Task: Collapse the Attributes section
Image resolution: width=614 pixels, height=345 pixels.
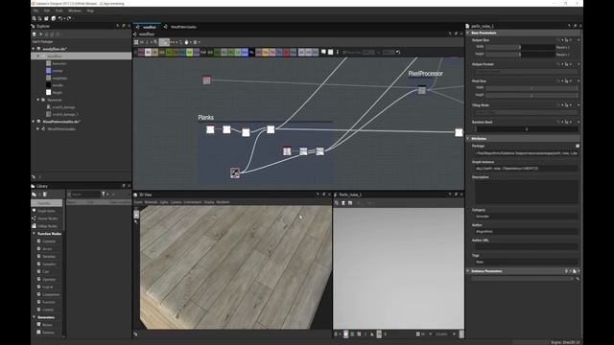Action: (468, 138)
